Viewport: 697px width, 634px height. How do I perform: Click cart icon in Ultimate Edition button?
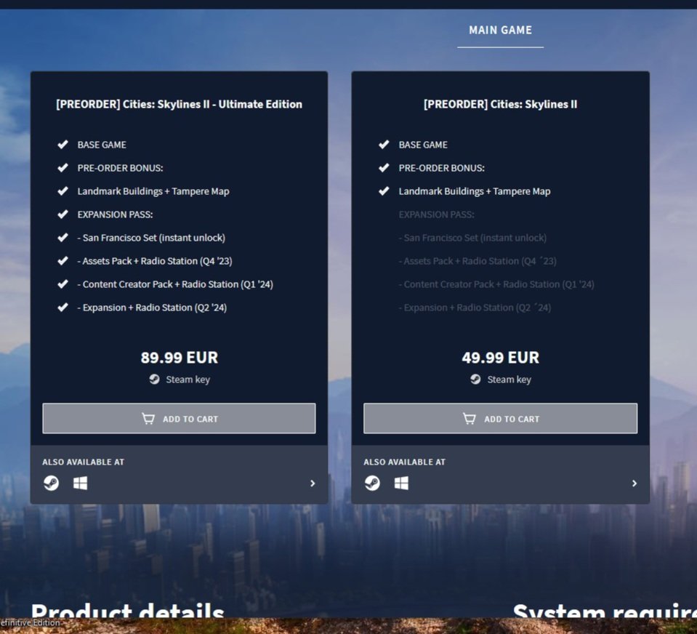148,418
